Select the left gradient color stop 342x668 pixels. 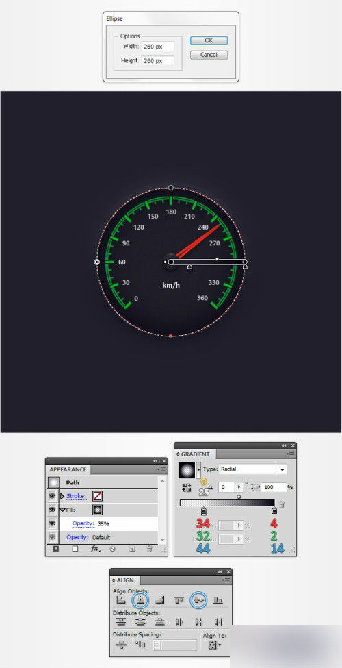[x=204, y=511]
